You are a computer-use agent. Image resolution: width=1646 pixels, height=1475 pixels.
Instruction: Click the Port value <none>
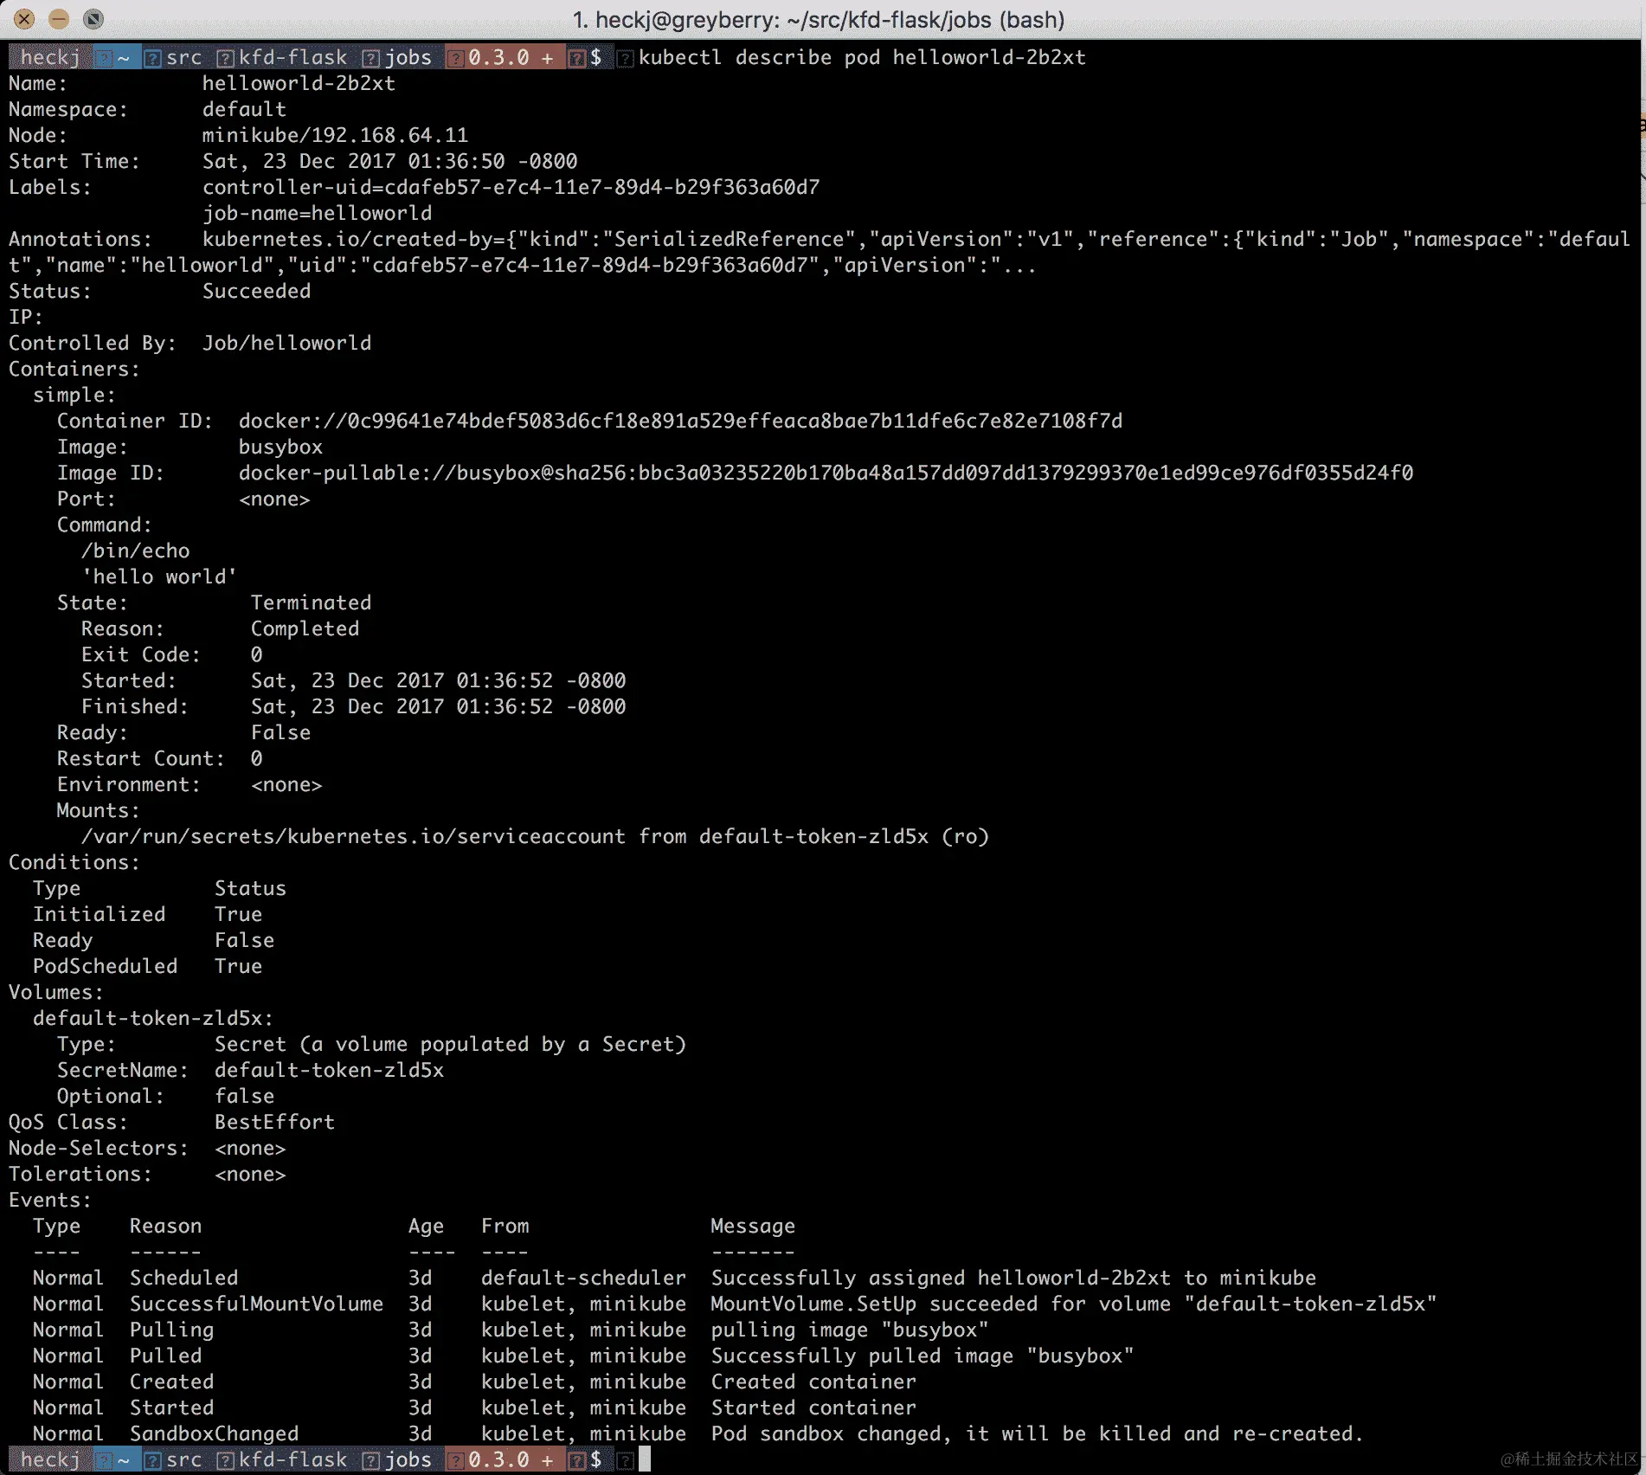274,499
